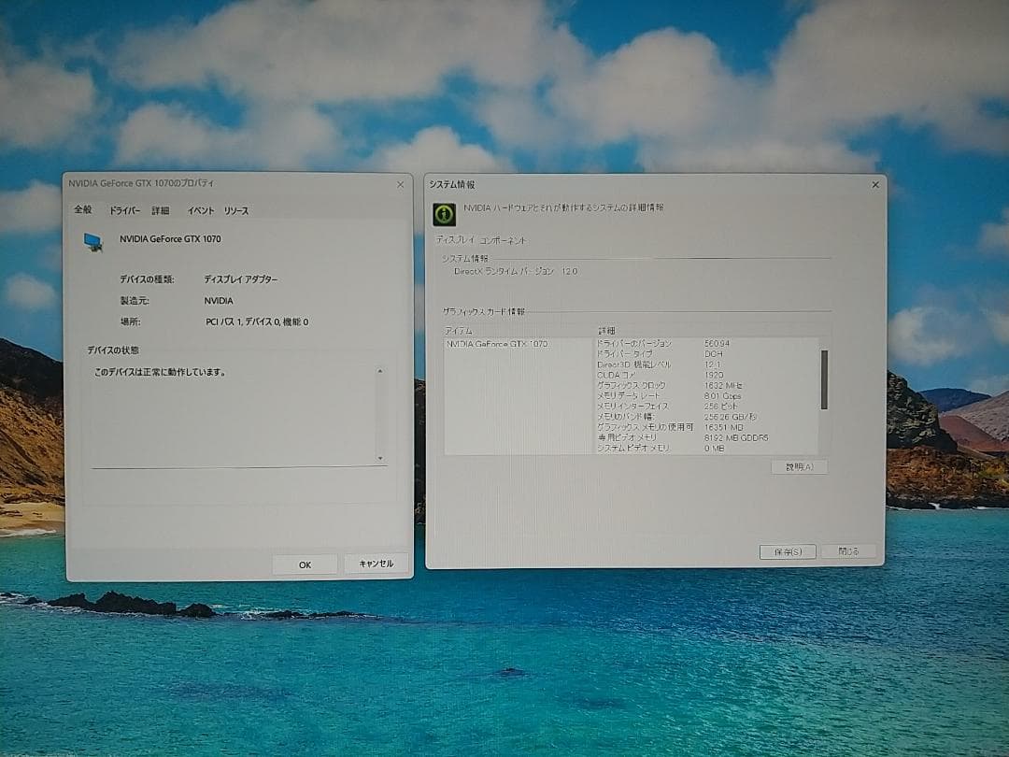
Task: Close the システム情報 window
Action: (875, 185)
